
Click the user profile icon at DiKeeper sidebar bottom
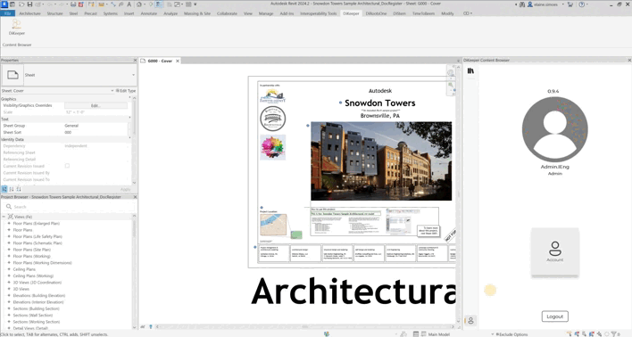coord(470,320)
